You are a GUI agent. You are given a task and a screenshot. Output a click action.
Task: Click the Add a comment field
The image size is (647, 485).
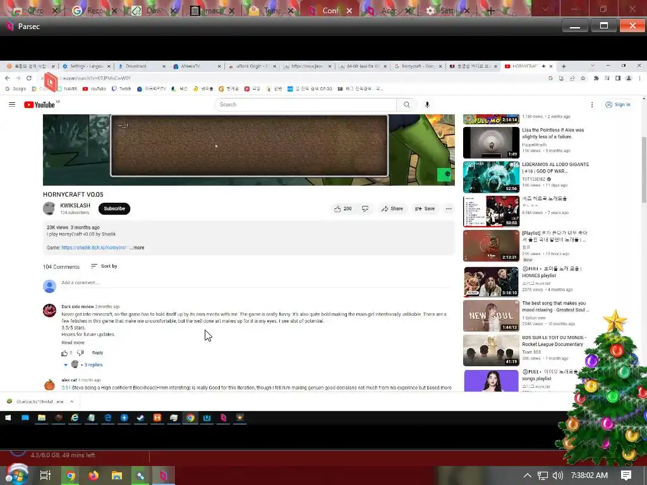(x=256, y=283)
